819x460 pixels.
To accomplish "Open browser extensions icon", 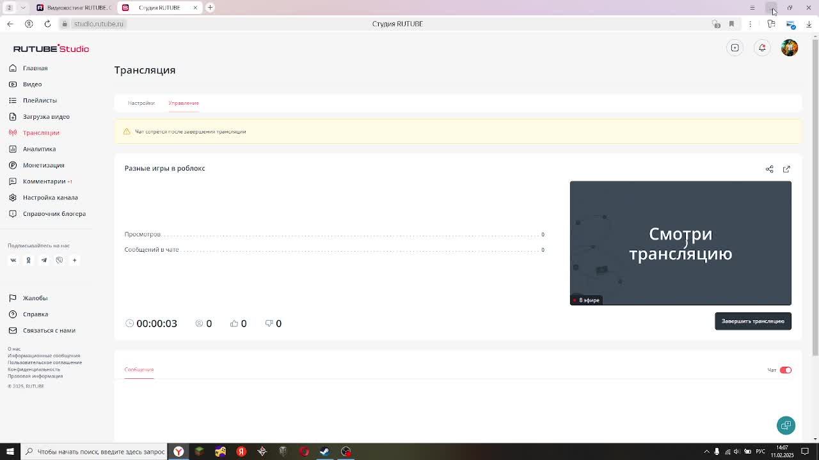I will point(771,24).
